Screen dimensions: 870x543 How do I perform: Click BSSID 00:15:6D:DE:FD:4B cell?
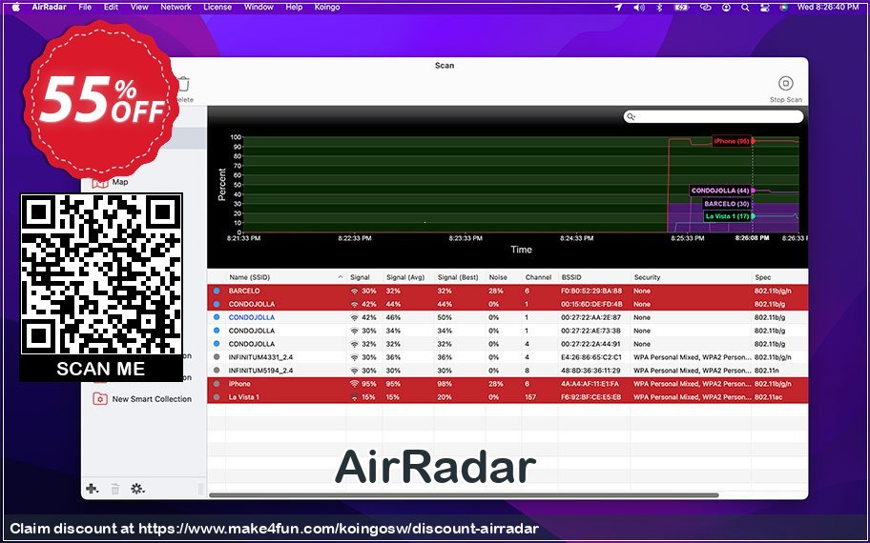coord(591,304)
